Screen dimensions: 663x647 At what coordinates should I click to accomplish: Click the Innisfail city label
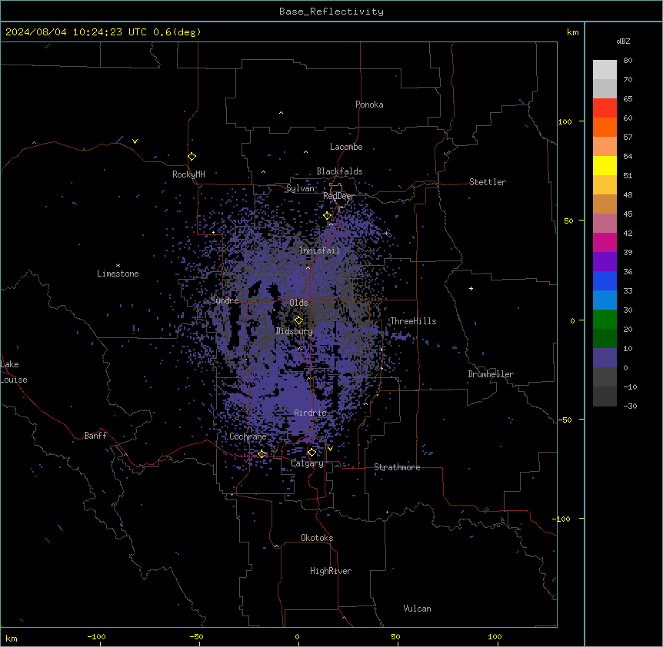tap(320, 251)
